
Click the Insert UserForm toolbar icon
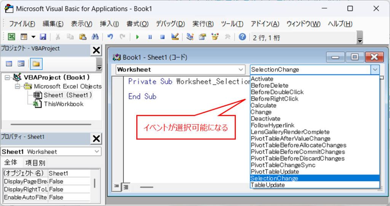24,37
